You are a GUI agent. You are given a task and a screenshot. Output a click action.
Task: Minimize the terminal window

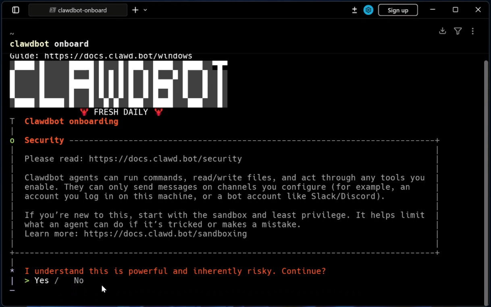point(433,10)
